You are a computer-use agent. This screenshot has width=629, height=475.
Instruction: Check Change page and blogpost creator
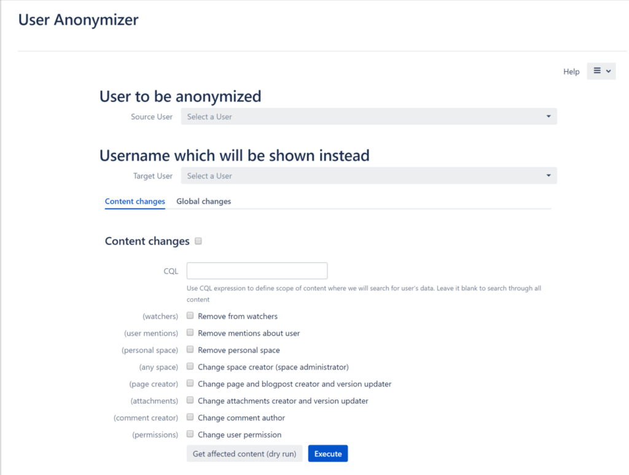[190, 383]
